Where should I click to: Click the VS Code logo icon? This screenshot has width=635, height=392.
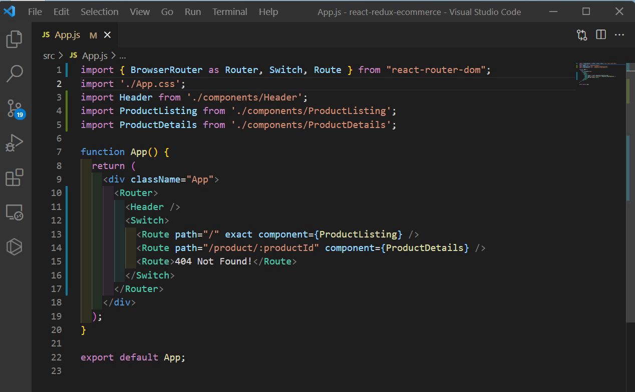click(x=10, y=11)
